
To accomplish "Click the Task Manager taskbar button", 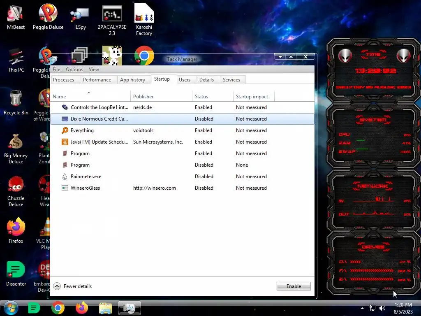I will point(130,308).
